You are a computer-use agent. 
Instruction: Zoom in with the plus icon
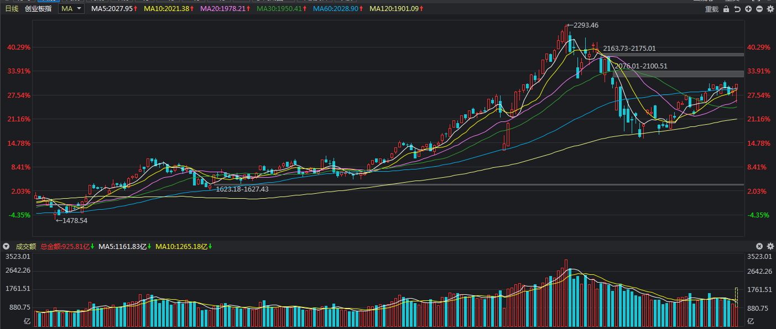(x=748, y=9)
